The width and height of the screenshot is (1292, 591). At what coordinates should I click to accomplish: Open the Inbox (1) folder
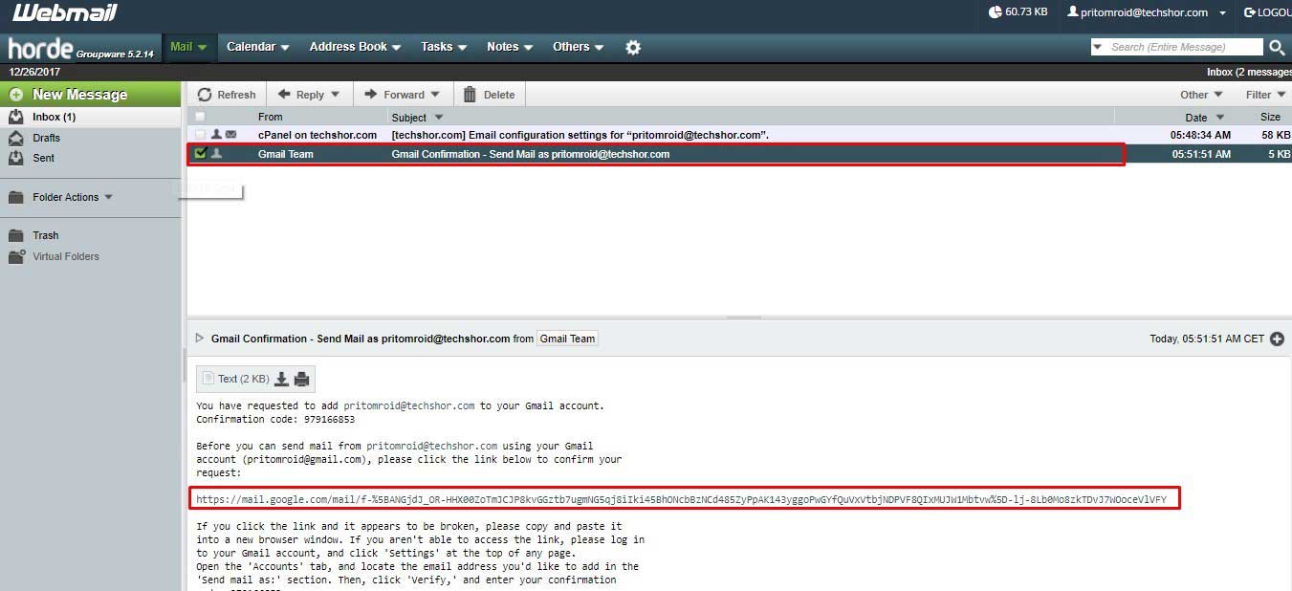click(54, 117)
